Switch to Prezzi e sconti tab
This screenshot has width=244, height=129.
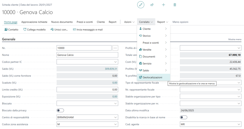[85, 22]
